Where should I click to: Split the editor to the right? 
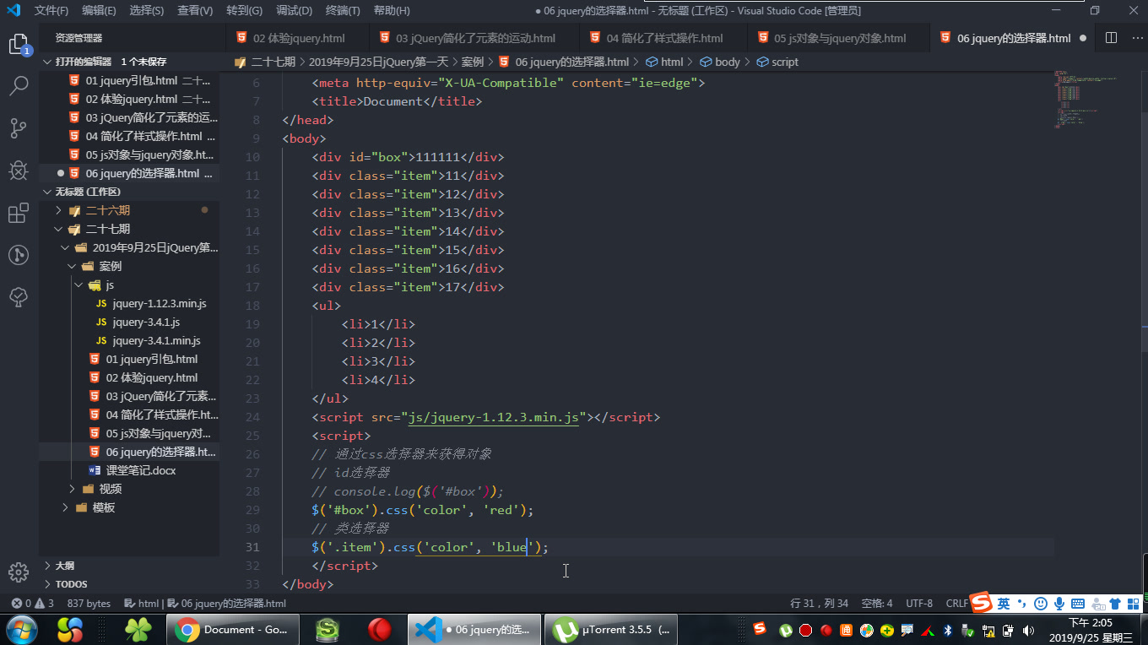click(1111, 38)
